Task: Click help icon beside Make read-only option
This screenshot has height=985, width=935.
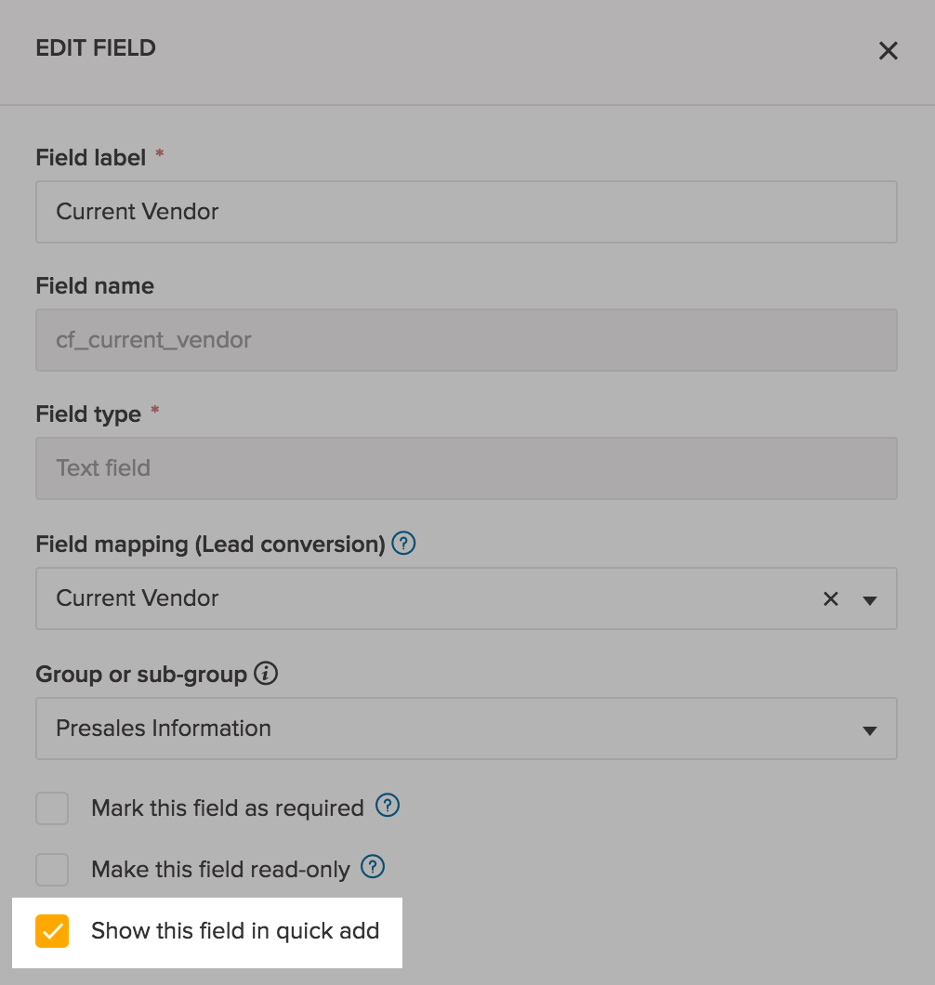Action: 372,867
